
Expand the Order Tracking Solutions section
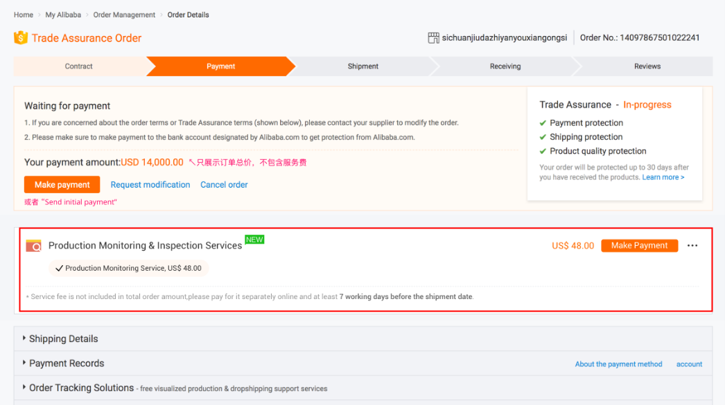363,388
